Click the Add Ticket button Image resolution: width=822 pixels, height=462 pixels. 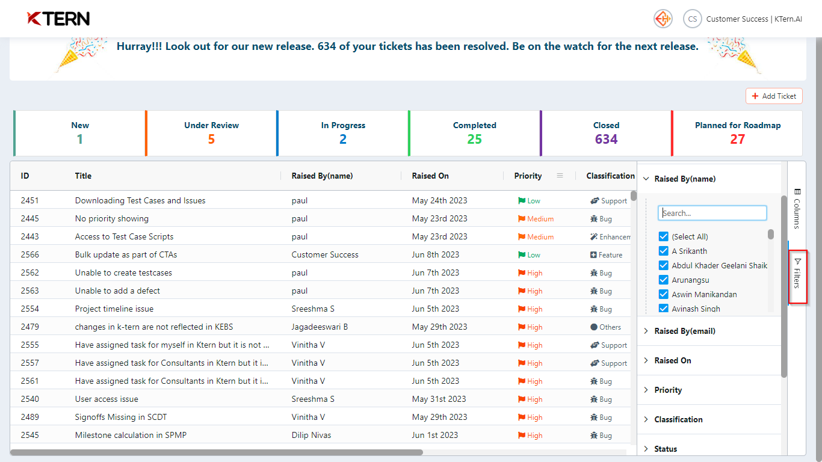[774, 96]
